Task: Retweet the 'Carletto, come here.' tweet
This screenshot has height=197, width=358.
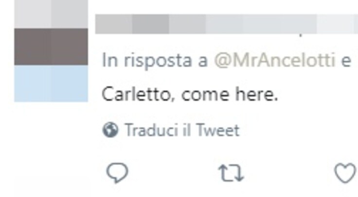Action: [231, 173]
